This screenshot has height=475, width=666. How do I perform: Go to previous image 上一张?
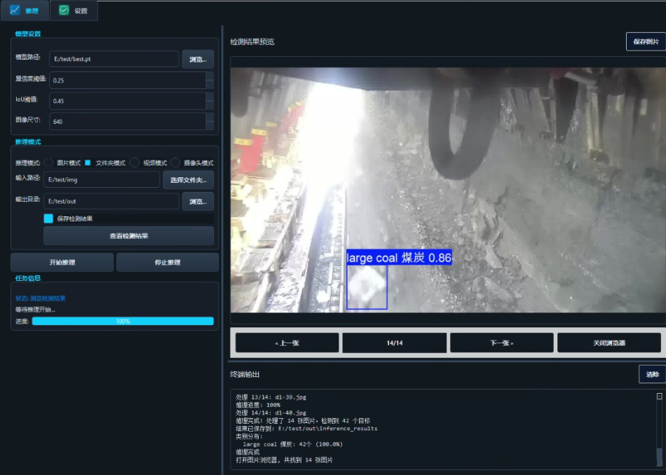[x=287, y=343]
